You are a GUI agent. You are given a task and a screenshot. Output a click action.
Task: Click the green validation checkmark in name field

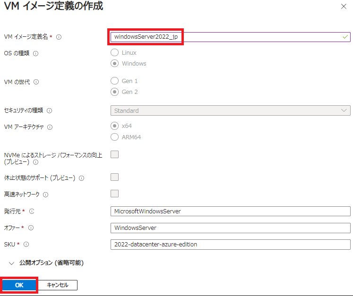tap(345, 37)
